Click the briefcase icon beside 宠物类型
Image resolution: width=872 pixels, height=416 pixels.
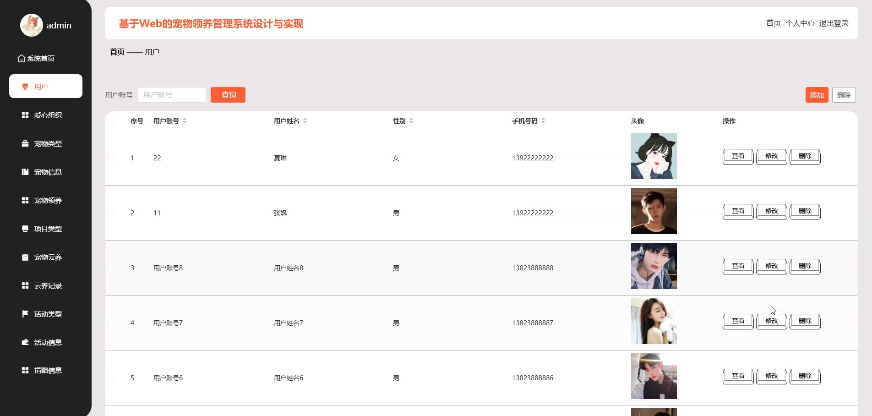(25, 143)
